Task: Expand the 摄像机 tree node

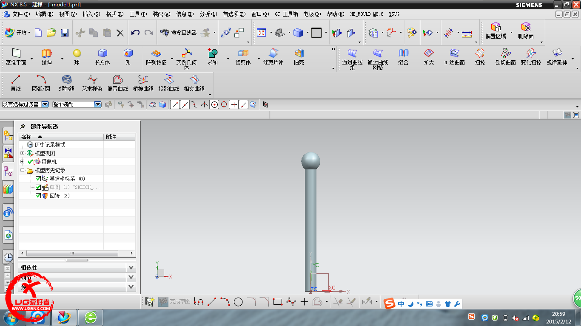Action: click(x=23, y=161)
